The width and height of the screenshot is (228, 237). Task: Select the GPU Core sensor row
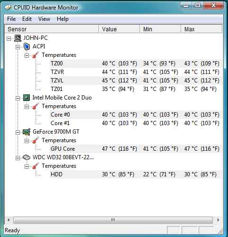tap(136, 149)
